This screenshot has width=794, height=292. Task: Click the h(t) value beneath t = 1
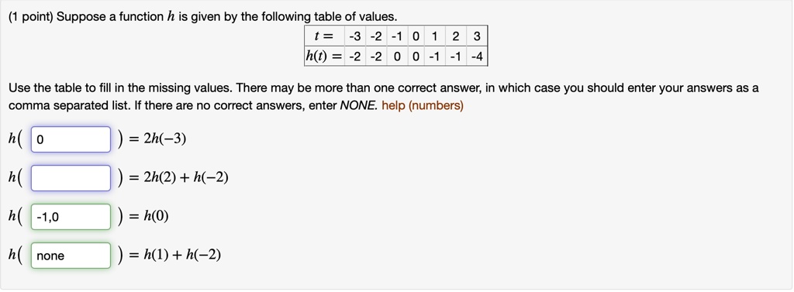435,57
